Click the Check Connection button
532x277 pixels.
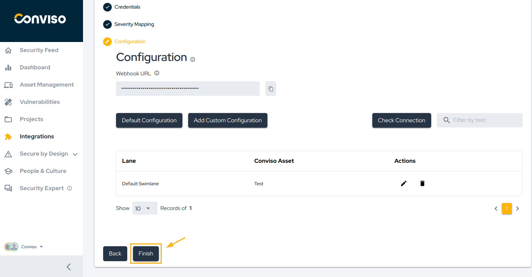click(x=401, y=120)
